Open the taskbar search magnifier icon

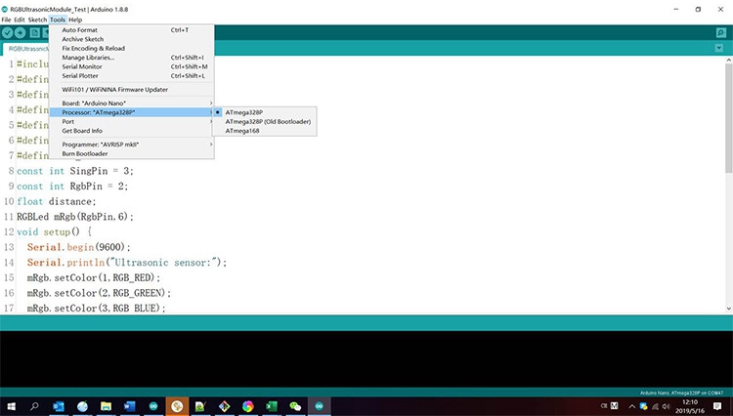tap(34, 406)
